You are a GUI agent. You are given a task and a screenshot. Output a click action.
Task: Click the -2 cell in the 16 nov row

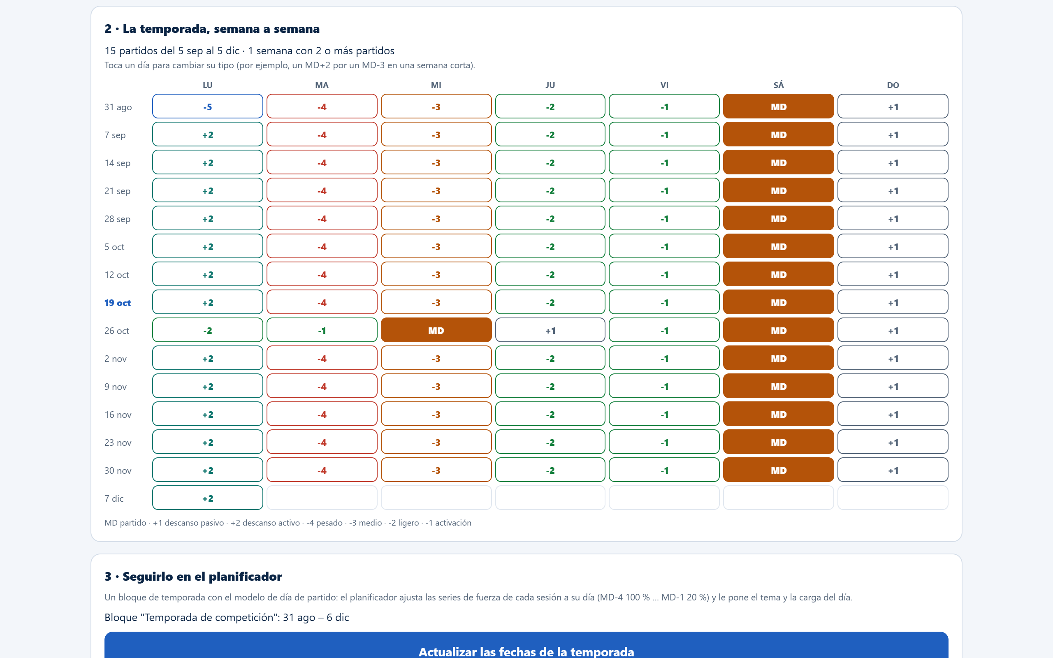(550, 414)
